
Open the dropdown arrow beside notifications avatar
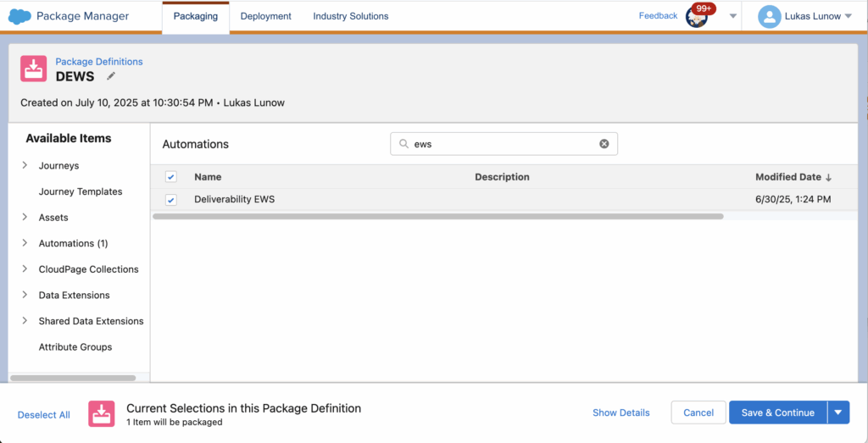tap(733, 17)
